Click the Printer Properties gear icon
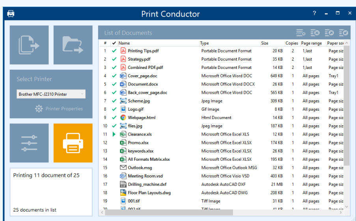The height and width of the screenshot is (221, 356). (x=39, y=109)
